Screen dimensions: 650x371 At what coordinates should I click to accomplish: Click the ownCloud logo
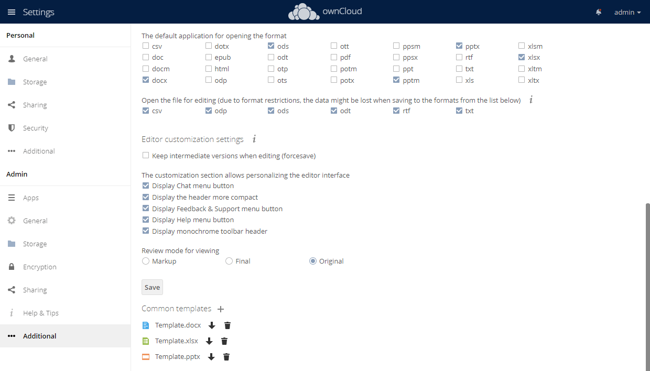[325, 12]
